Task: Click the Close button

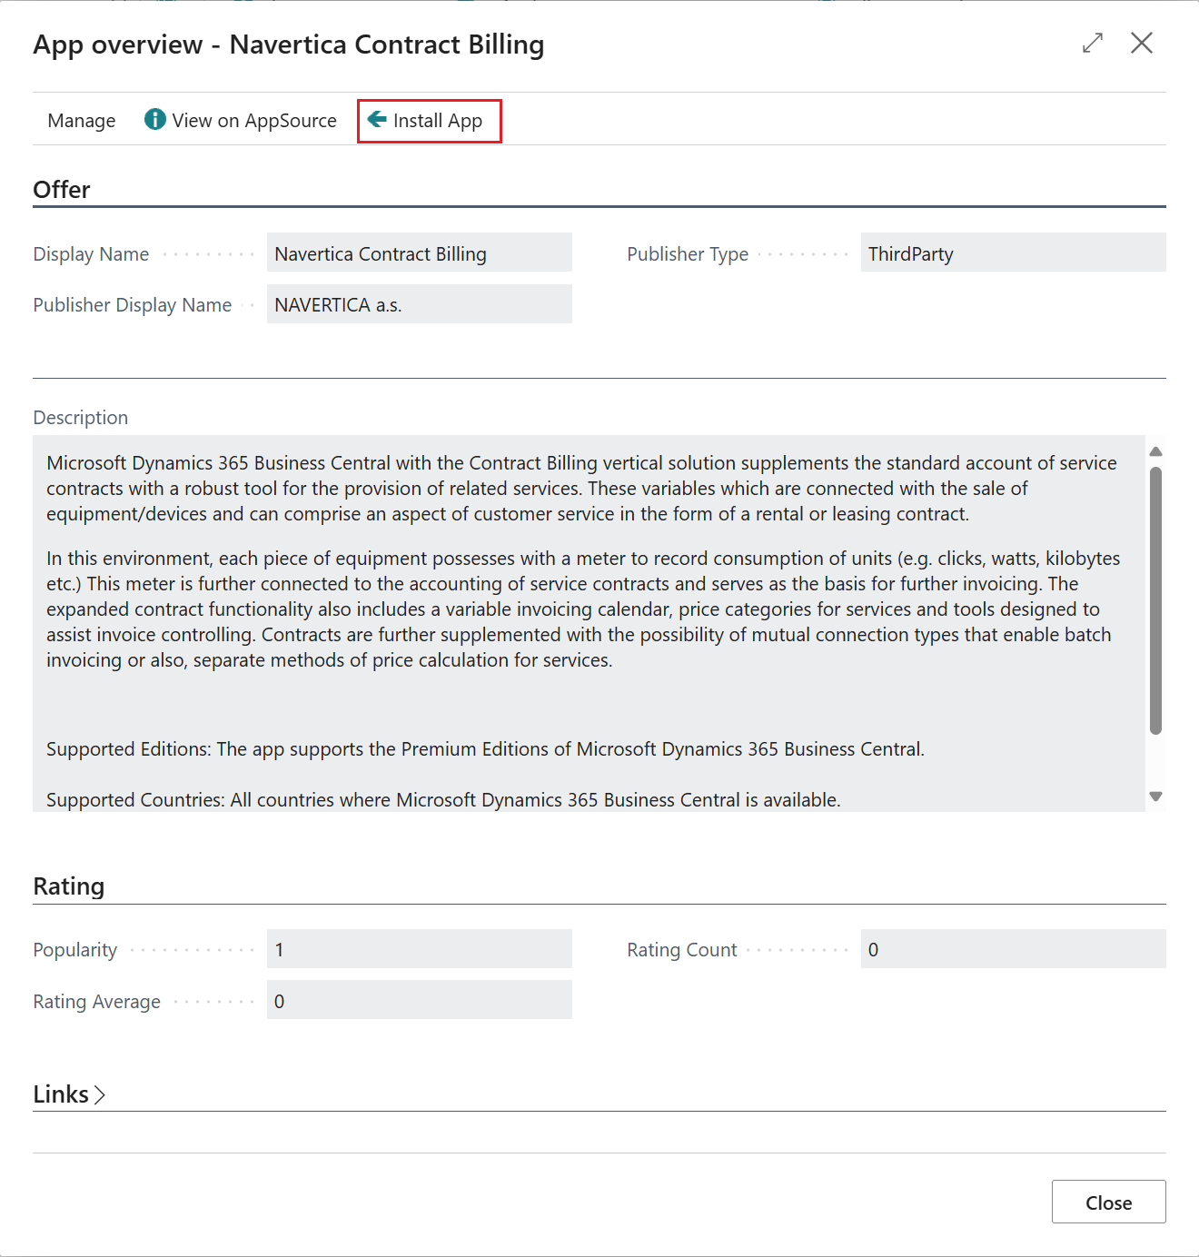Action: click(x=1108, y=1202)
